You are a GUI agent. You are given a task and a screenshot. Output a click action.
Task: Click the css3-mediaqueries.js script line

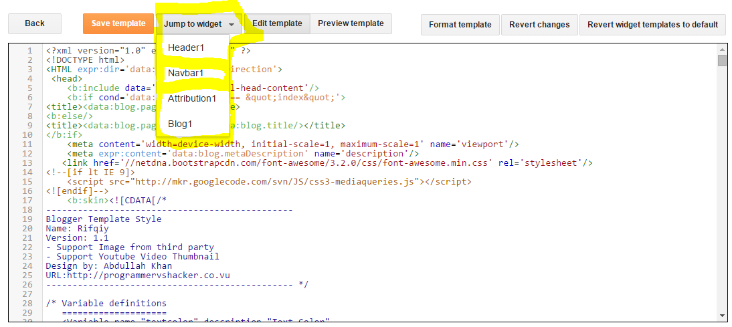tap(269, 181)
